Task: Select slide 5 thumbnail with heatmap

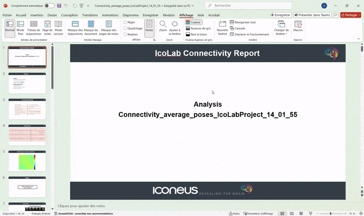Action: tap(27, 161)
